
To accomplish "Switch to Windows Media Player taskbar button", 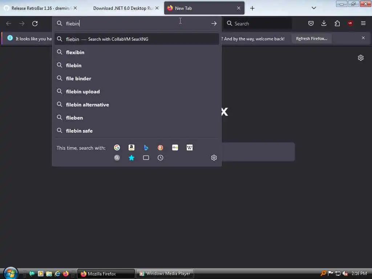I will click(x=165, y=274).
